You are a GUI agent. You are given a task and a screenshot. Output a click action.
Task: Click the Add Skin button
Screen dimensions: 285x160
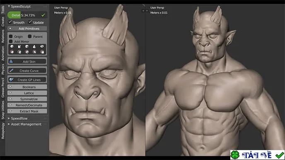click(27, 62)
